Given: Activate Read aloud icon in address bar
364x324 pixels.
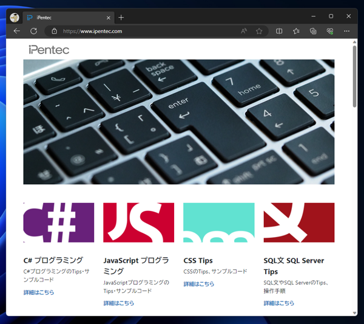Looking at the screenshot, I should pos(244,31).
